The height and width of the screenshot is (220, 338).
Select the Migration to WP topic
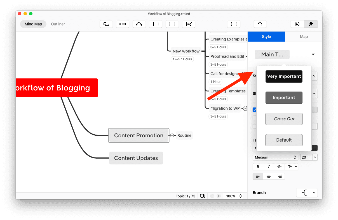(x=225, y=108)
